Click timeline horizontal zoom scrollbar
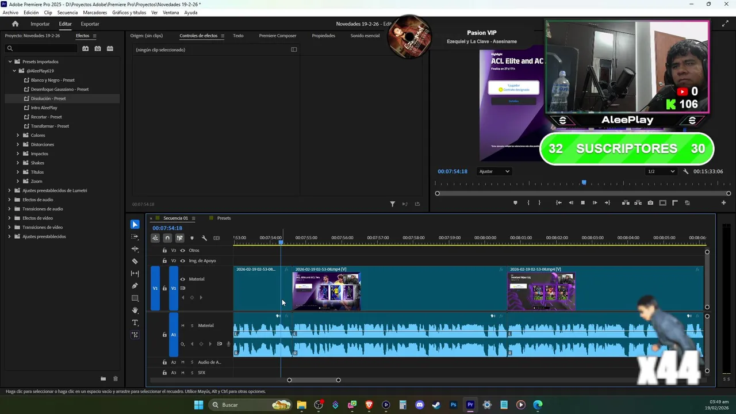736x414 pixels. click(313, 380)
